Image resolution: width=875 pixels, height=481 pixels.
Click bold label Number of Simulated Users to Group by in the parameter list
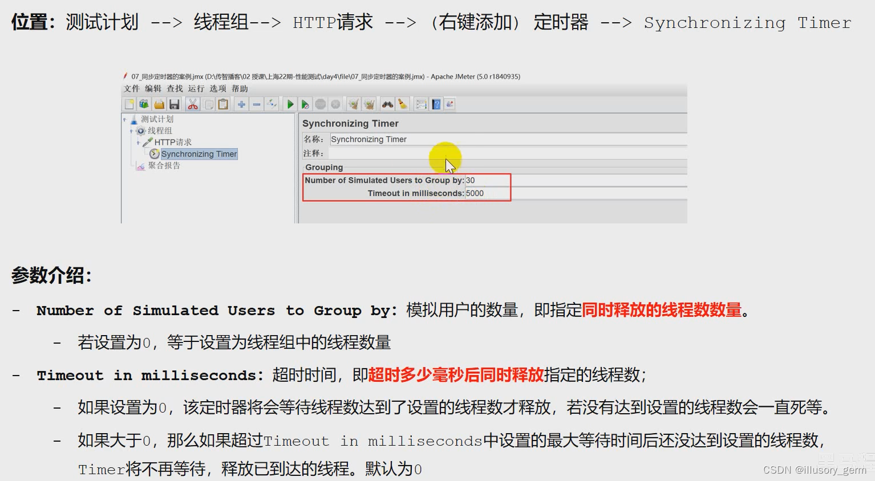coord(217,311)
